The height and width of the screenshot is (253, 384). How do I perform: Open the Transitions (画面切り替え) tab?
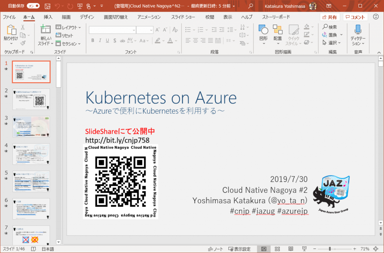click(115, 17)
